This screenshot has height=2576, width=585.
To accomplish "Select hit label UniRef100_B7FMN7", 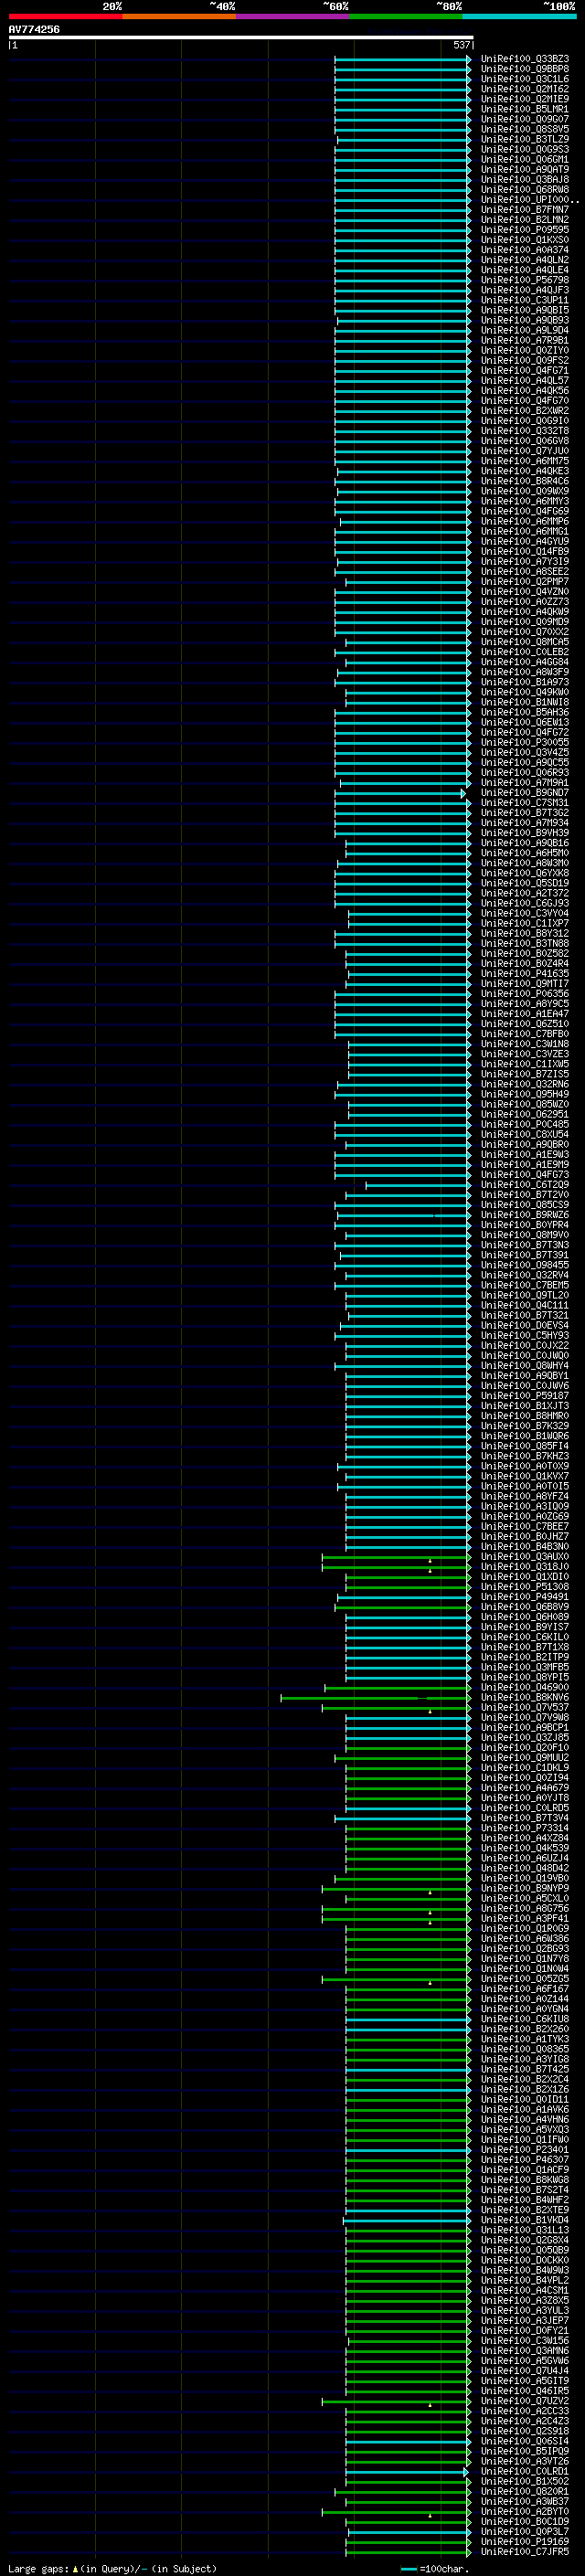I will [x=525, y=210].
